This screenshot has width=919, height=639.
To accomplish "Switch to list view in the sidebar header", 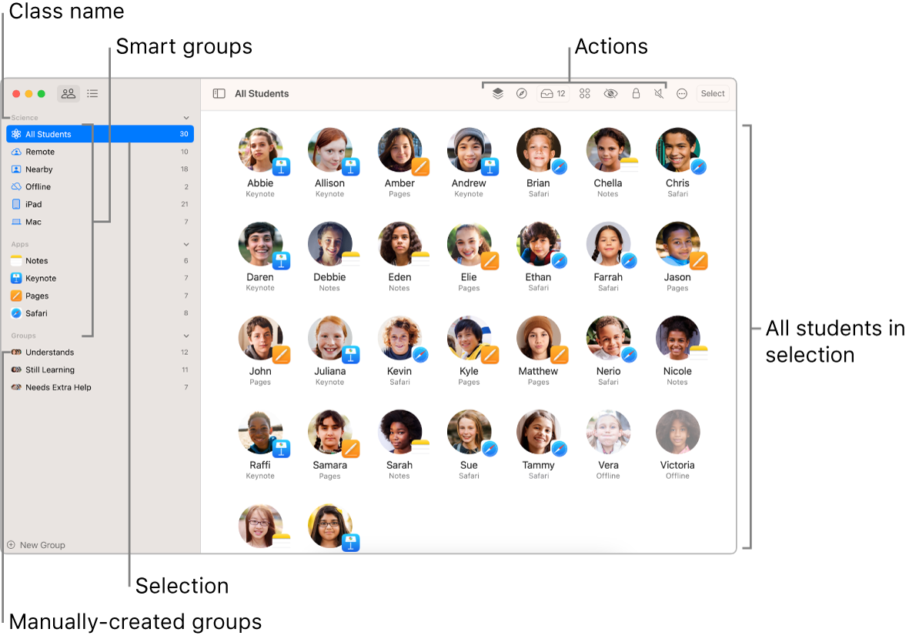I will 92,93.
